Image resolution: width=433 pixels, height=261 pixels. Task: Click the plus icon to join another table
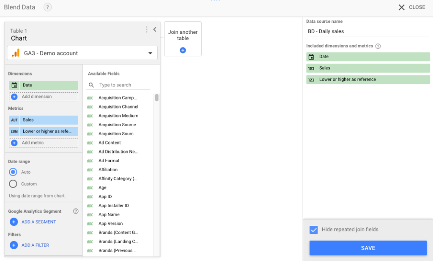point(183,50)
